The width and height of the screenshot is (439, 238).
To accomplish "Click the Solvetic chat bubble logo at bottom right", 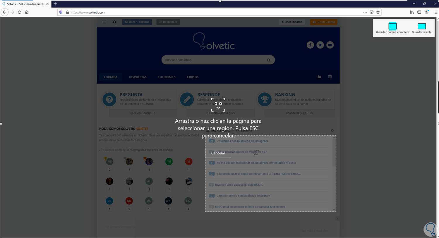I will (x=430, y=229).
